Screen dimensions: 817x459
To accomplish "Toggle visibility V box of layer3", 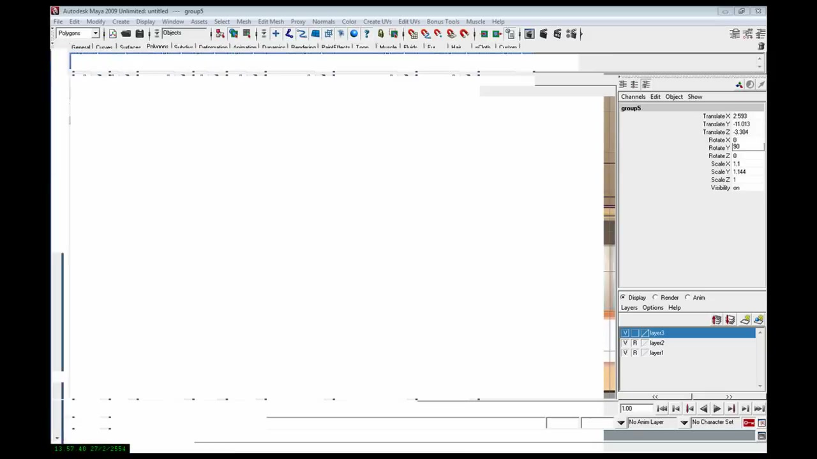I will [x=626, y=333].
